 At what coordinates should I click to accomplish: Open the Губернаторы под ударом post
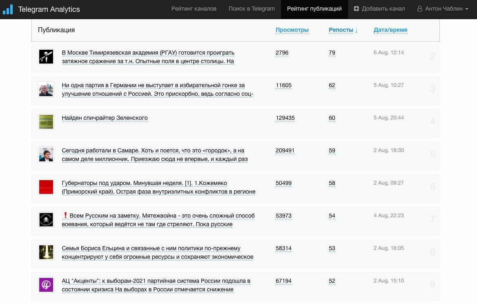(158, 187)
